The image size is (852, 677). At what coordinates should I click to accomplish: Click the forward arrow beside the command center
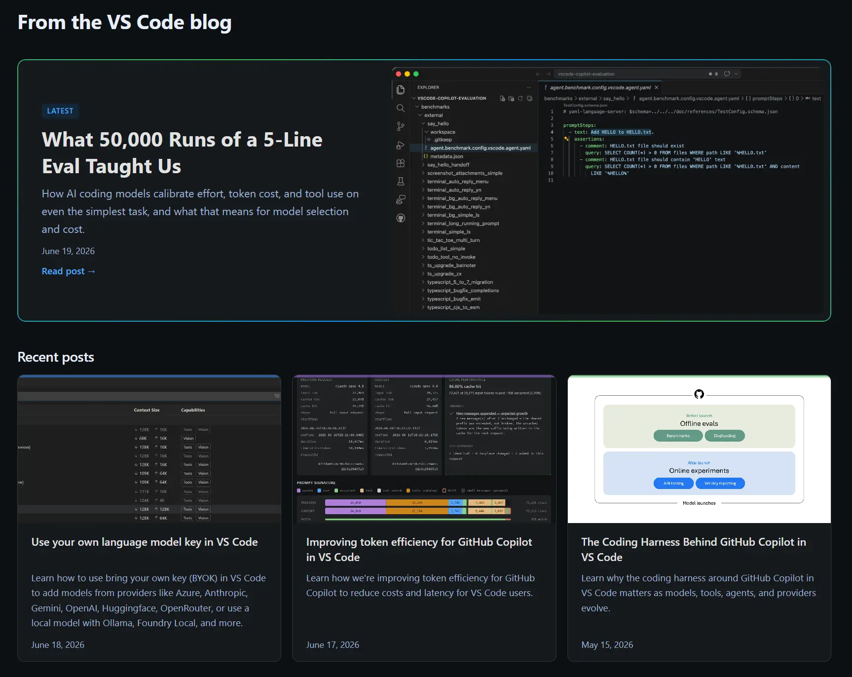tap(548, 74)
